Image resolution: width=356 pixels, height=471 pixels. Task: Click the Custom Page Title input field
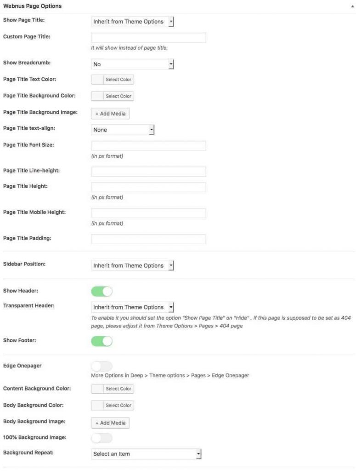[x=148, y=38]
